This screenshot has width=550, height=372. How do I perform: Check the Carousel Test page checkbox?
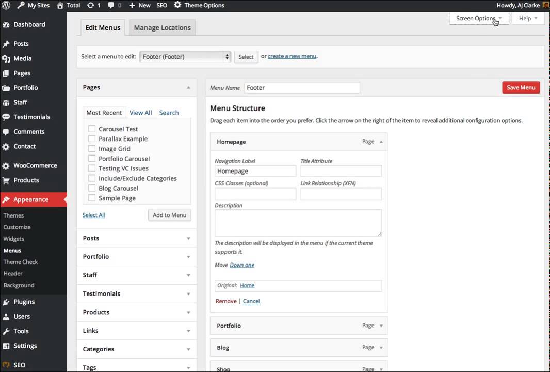92,129
